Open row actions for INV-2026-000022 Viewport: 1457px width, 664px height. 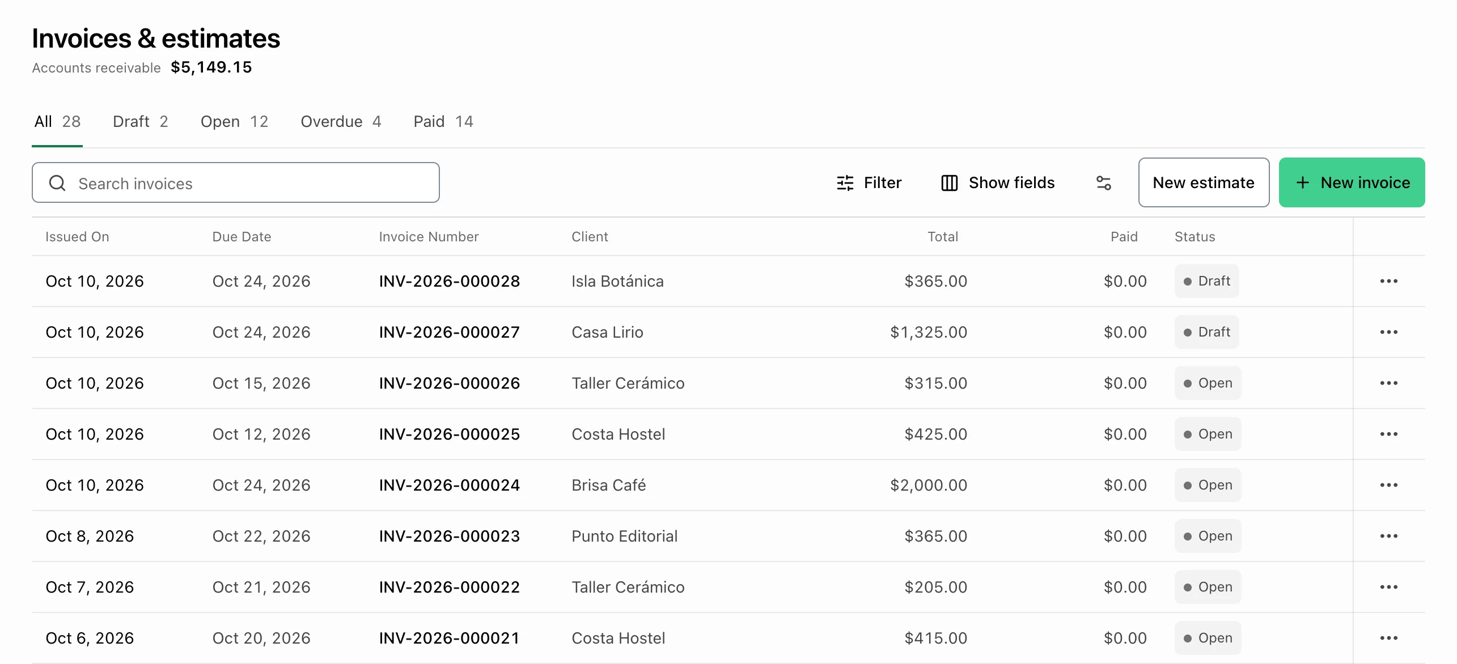point(1388,587)
